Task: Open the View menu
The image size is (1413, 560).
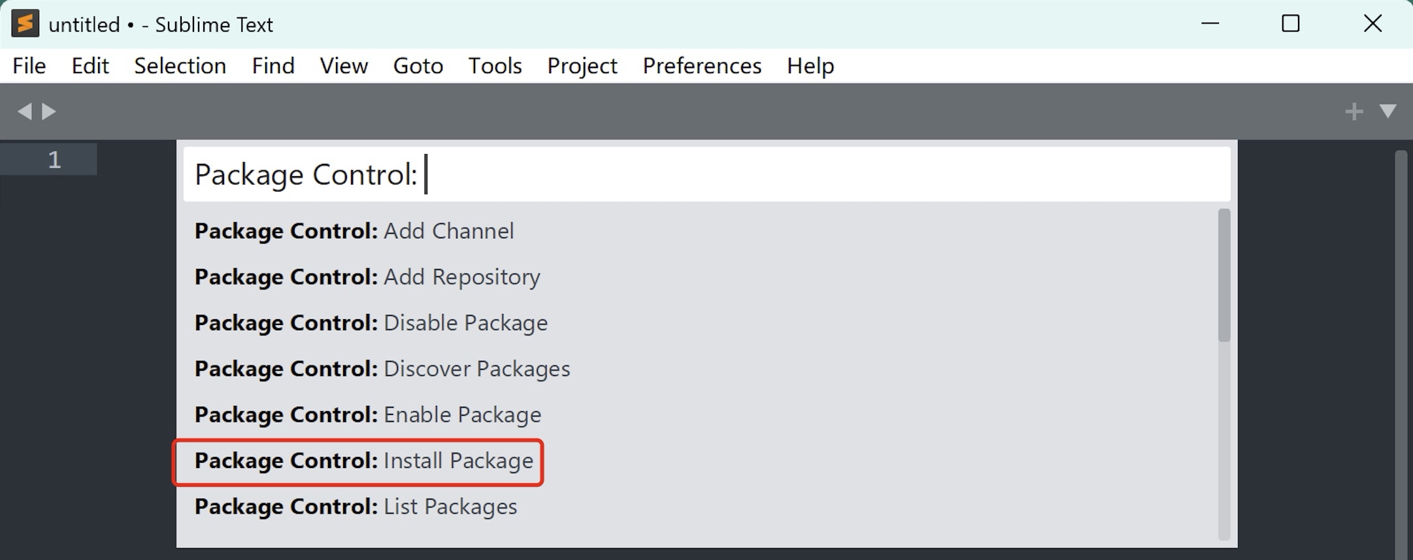Action: 344,66
